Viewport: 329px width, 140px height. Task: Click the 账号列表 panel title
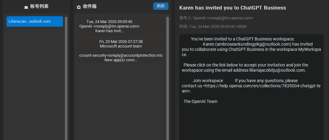(39, 6)
